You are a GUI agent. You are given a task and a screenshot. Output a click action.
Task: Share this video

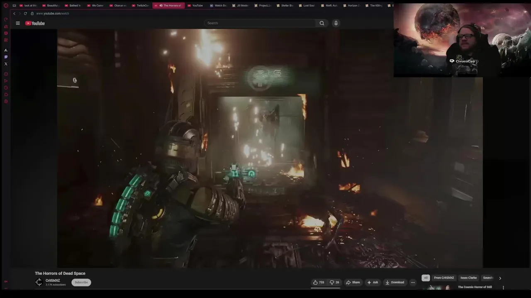click(353, 282)
